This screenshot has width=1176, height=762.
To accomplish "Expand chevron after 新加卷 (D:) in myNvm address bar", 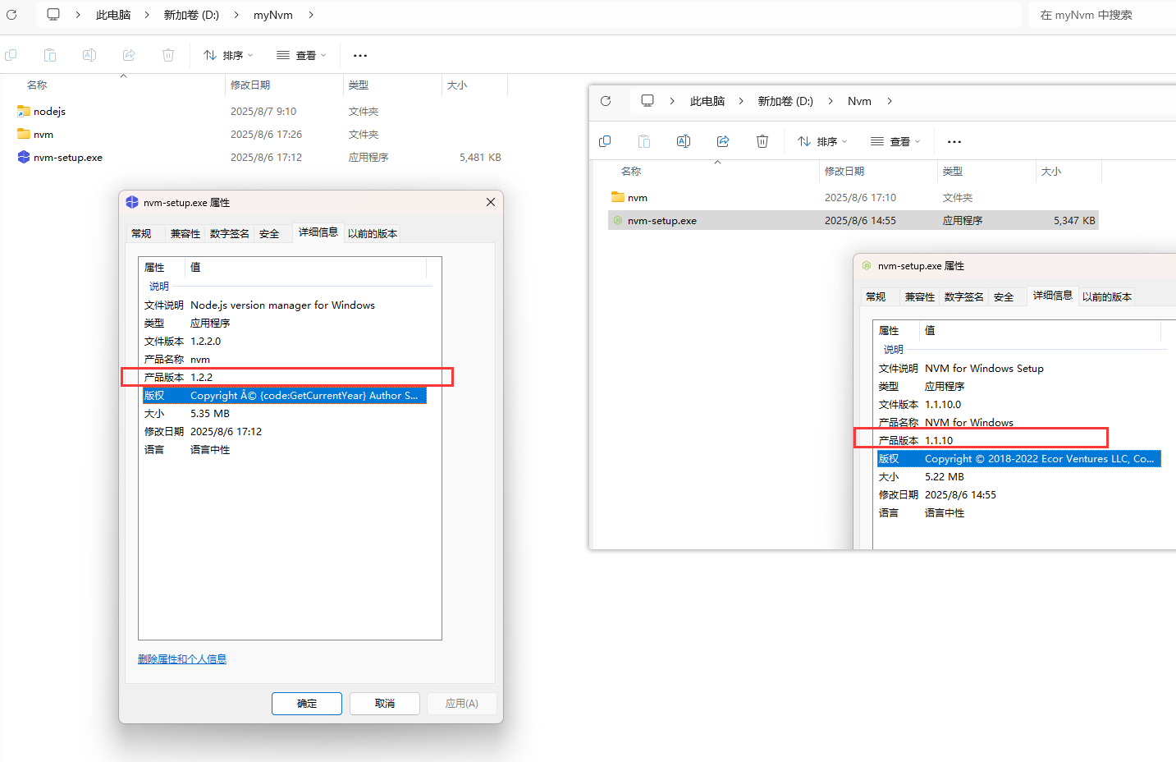I will pyautogui.click(x=236, y=15).
